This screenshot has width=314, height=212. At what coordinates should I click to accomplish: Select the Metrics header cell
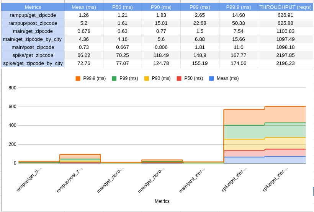[33, 7]
